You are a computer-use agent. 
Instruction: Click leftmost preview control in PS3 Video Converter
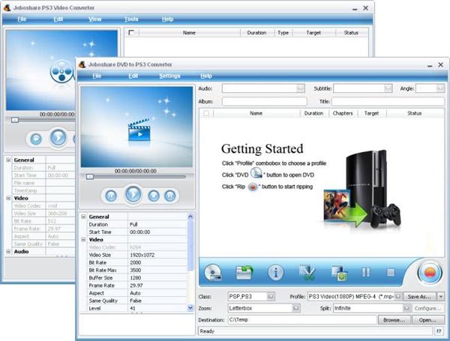click(36, 139)
